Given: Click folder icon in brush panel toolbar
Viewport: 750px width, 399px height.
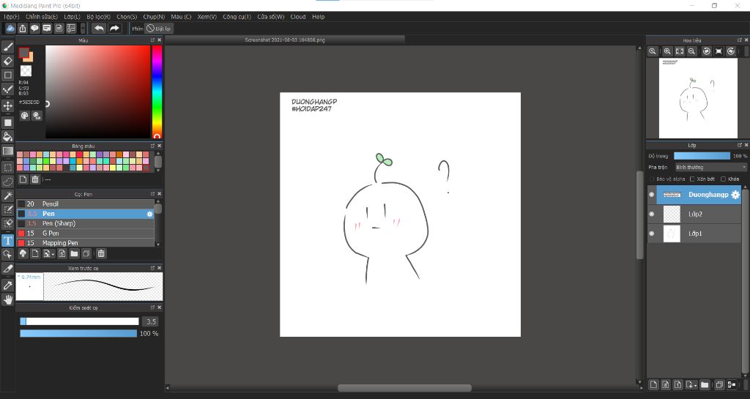Looking at the screenshot, I should [74, 254].
